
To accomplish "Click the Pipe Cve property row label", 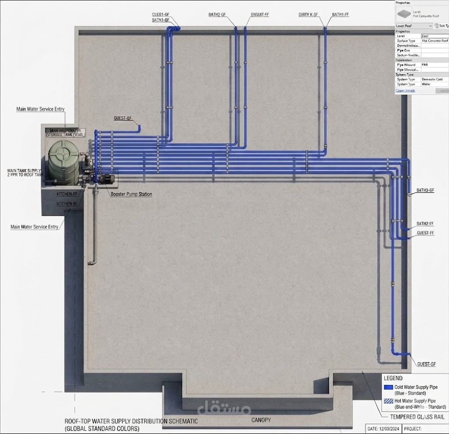I will 403,50.
